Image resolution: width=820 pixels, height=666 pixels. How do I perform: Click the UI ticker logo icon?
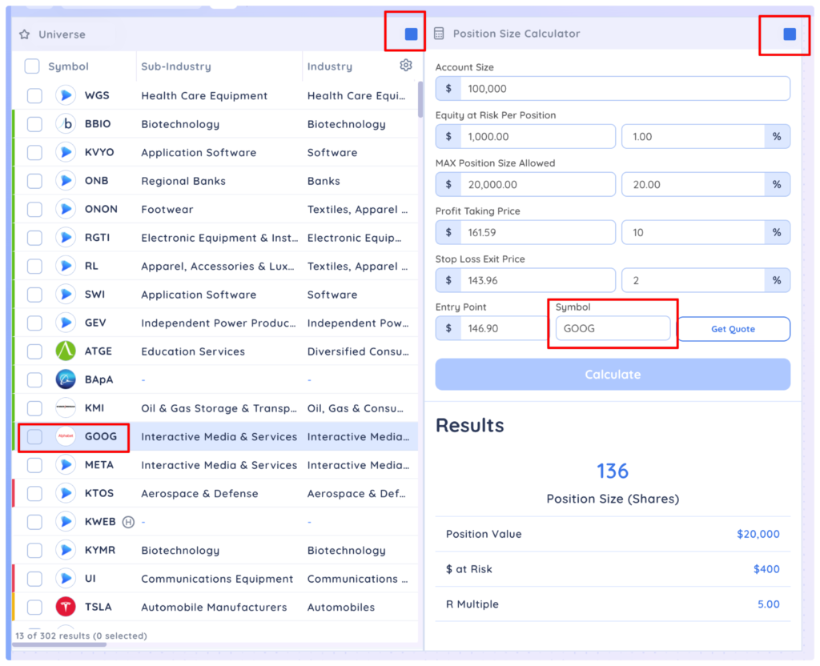coord(66,578)
